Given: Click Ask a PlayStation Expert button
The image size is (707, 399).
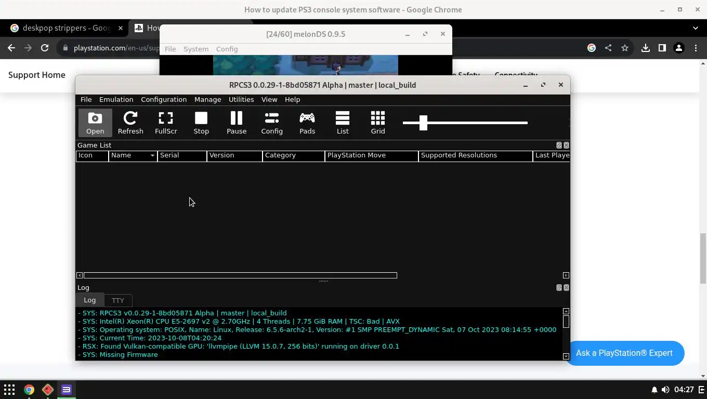Looking at the screenshot, I should (x=624, y=353).
